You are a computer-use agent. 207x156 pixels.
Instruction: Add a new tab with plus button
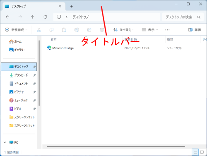pos(71,6)
